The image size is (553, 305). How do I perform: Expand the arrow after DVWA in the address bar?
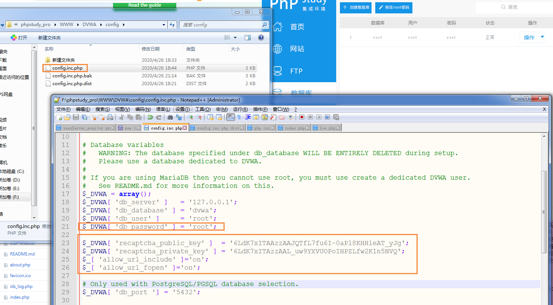[x=101, y=25]
